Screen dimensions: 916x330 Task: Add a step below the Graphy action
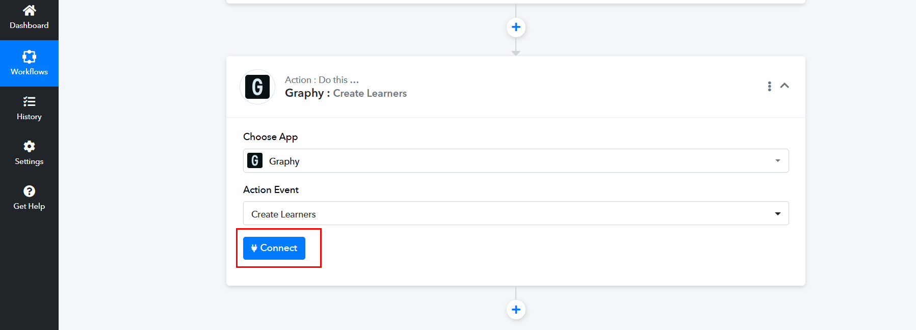point(516,310)
